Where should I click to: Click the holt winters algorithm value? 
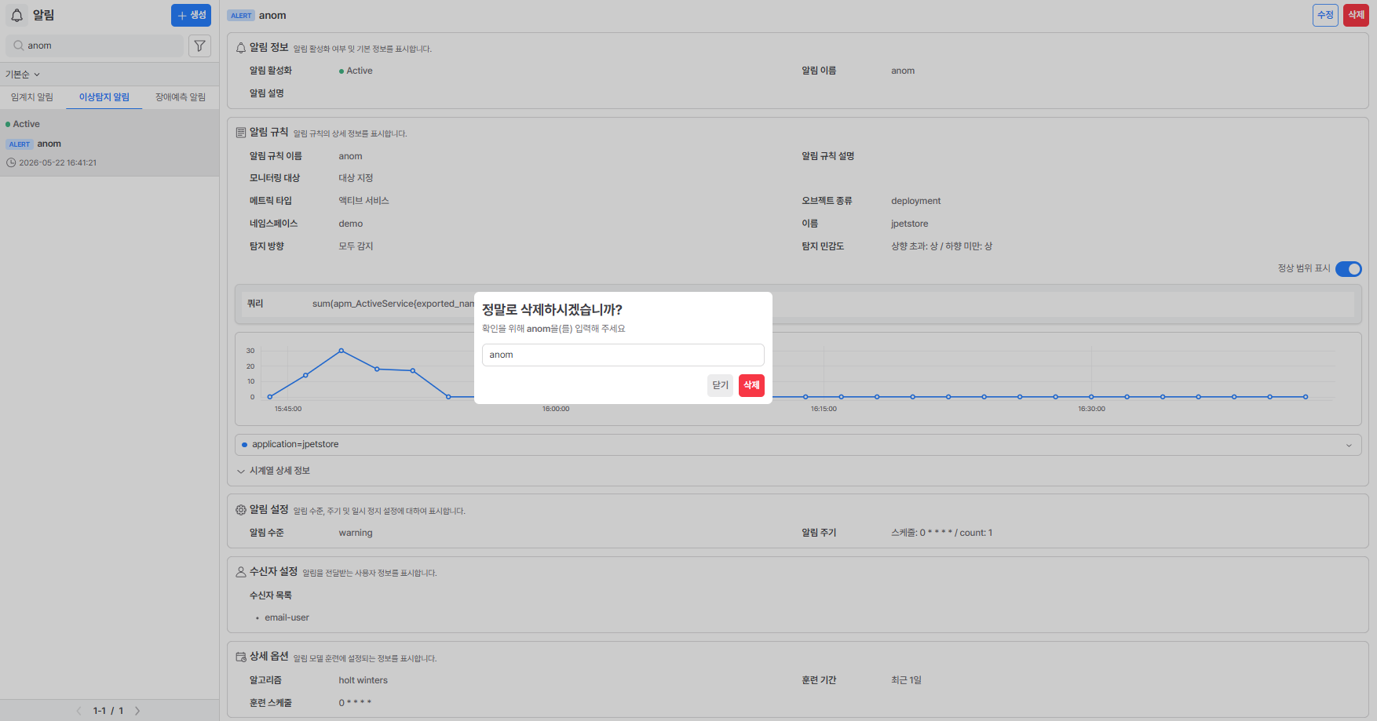point(363,680)
